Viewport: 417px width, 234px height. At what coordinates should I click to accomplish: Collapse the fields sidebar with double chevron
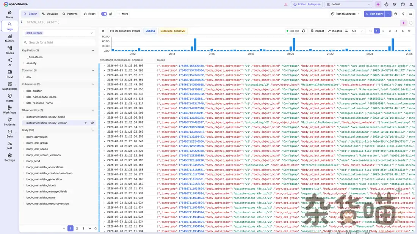pos(103,31)
